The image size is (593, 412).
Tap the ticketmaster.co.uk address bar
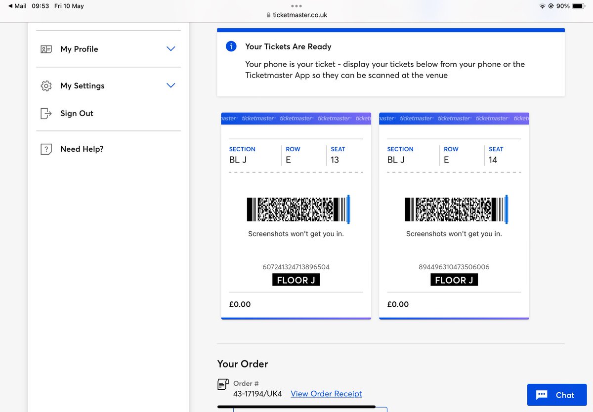pos(296,15)
